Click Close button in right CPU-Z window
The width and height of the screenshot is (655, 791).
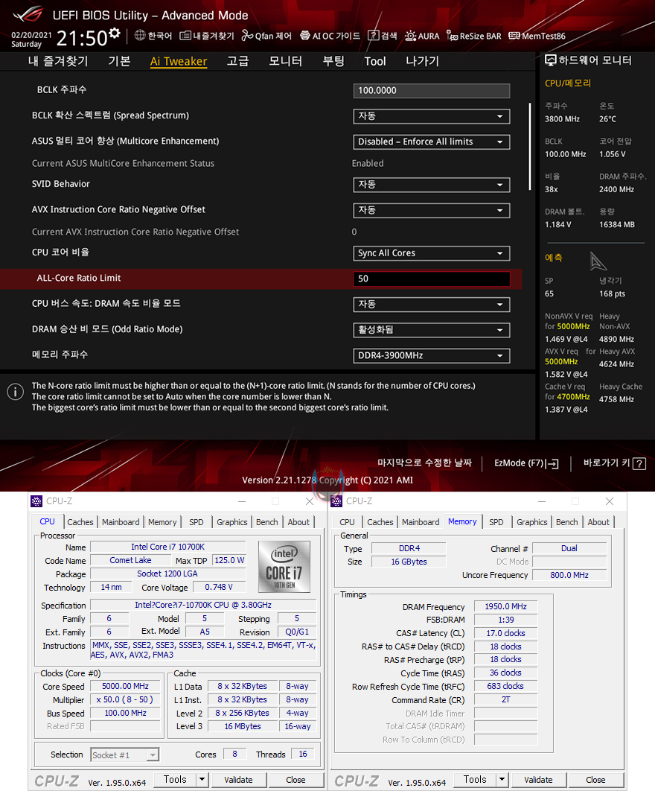tap(595, 780)
